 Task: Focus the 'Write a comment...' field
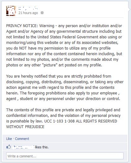point(65,156)
